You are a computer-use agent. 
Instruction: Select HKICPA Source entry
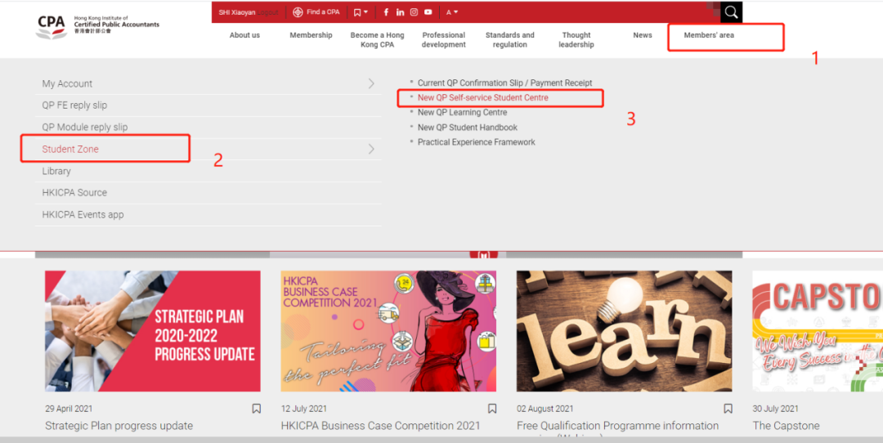[x=74, y=193]
